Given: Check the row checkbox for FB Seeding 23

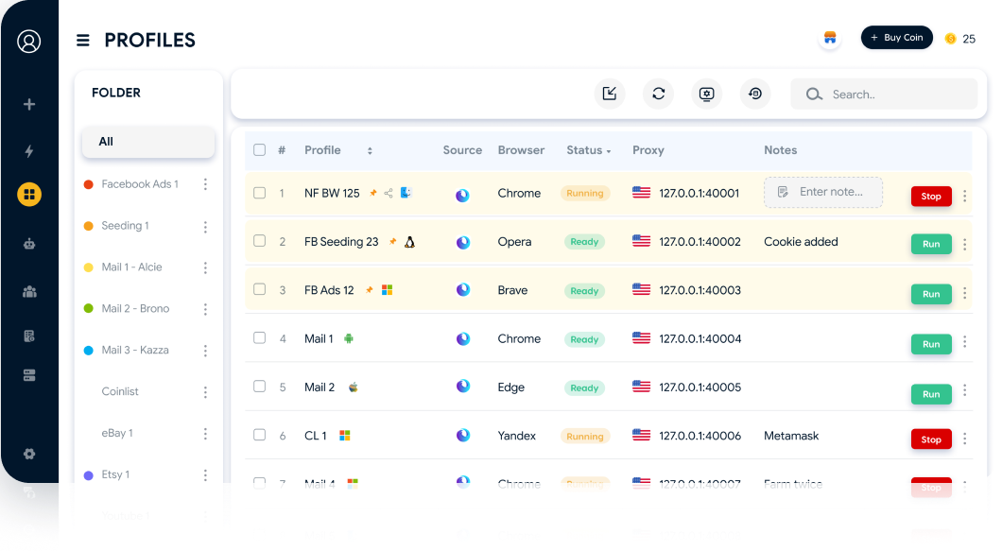Looking at the screenshot, I should 259,241.
